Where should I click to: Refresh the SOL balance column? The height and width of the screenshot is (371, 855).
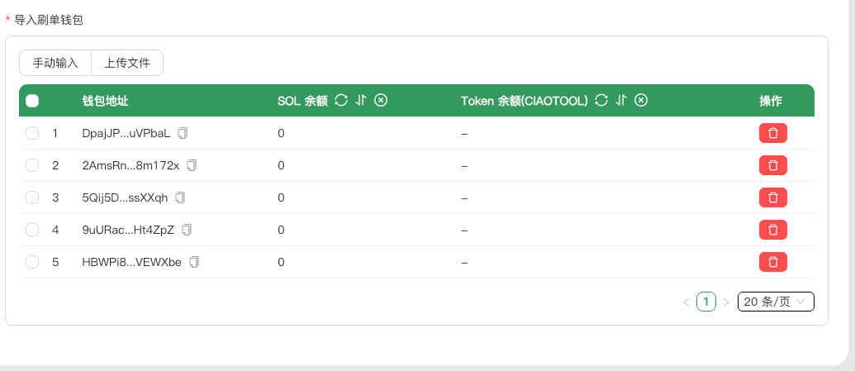[341, 100]
